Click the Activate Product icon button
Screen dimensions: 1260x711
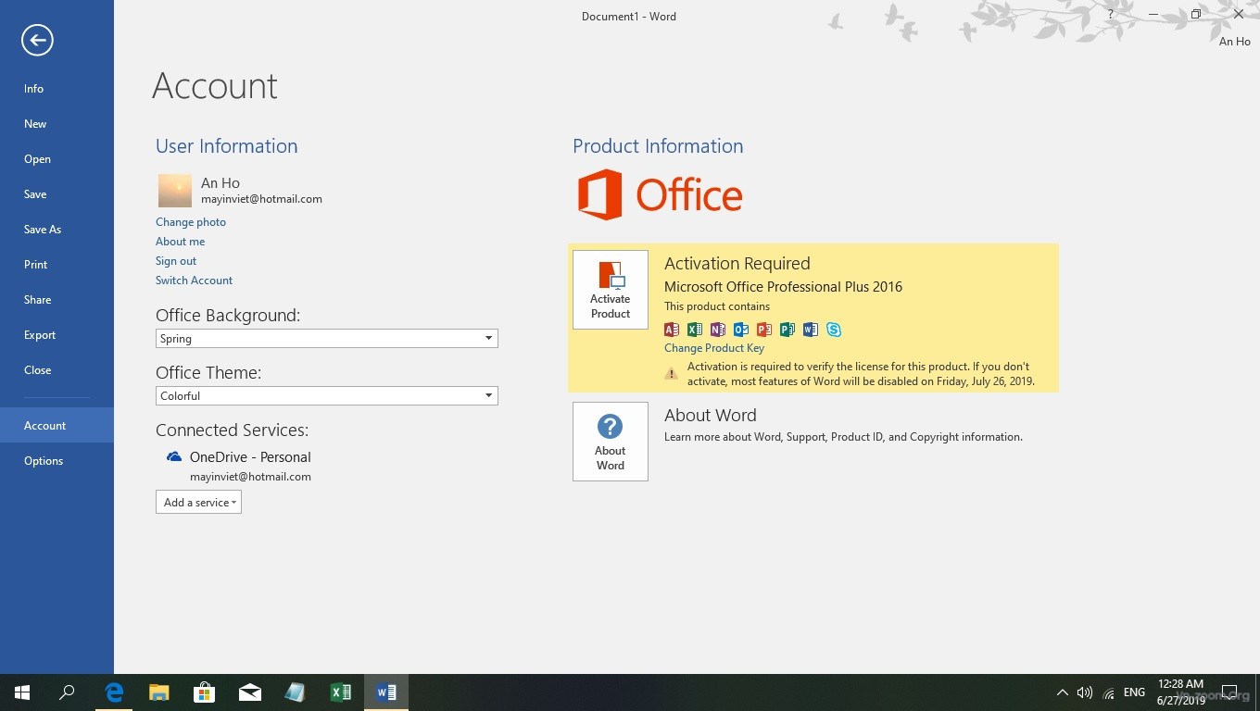[x=611, y=290]
